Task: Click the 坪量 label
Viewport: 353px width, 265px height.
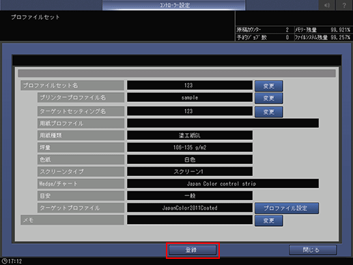Action: point(81,148)
